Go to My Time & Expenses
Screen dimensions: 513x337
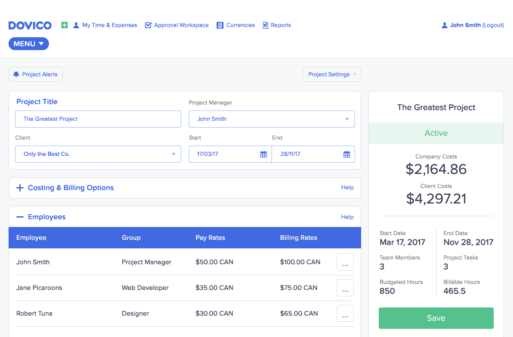click(109, 25)
